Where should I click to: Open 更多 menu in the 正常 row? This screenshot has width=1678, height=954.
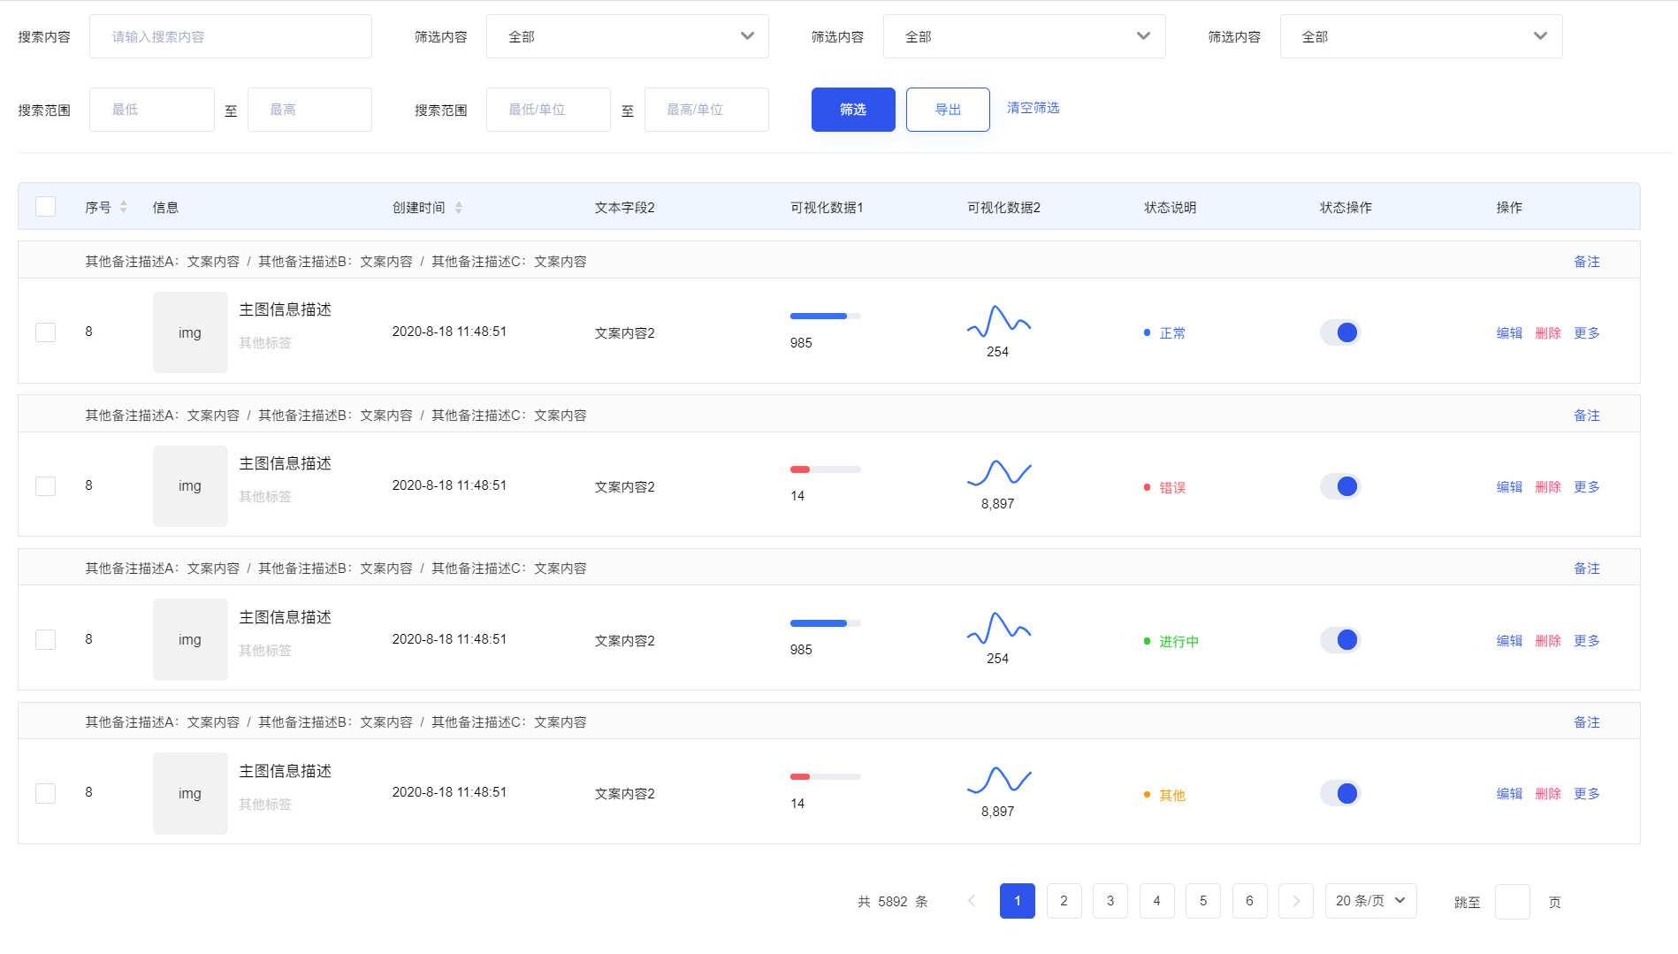[x=1587, y=333]
